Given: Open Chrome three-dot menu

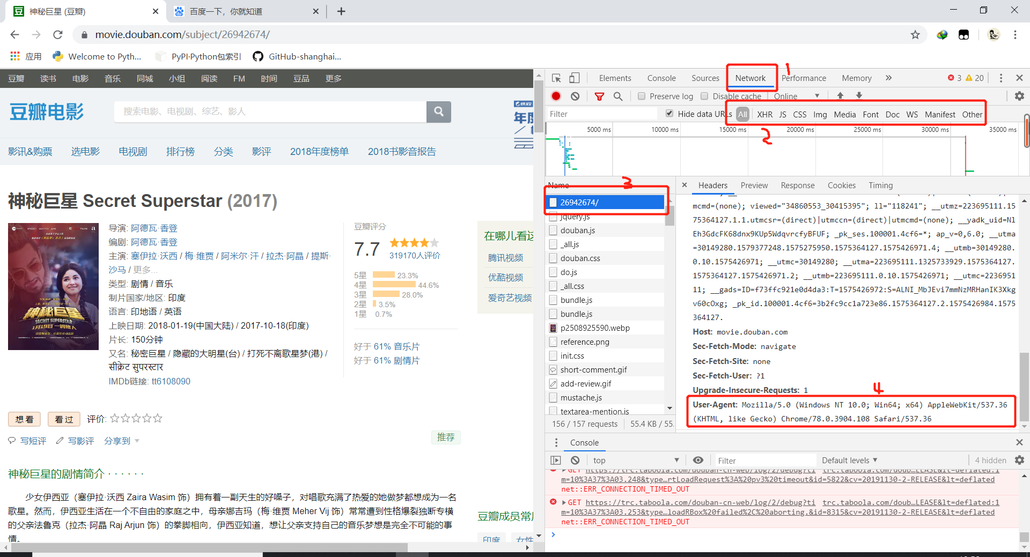Looking at the screenshot, I should [1015, 35].
